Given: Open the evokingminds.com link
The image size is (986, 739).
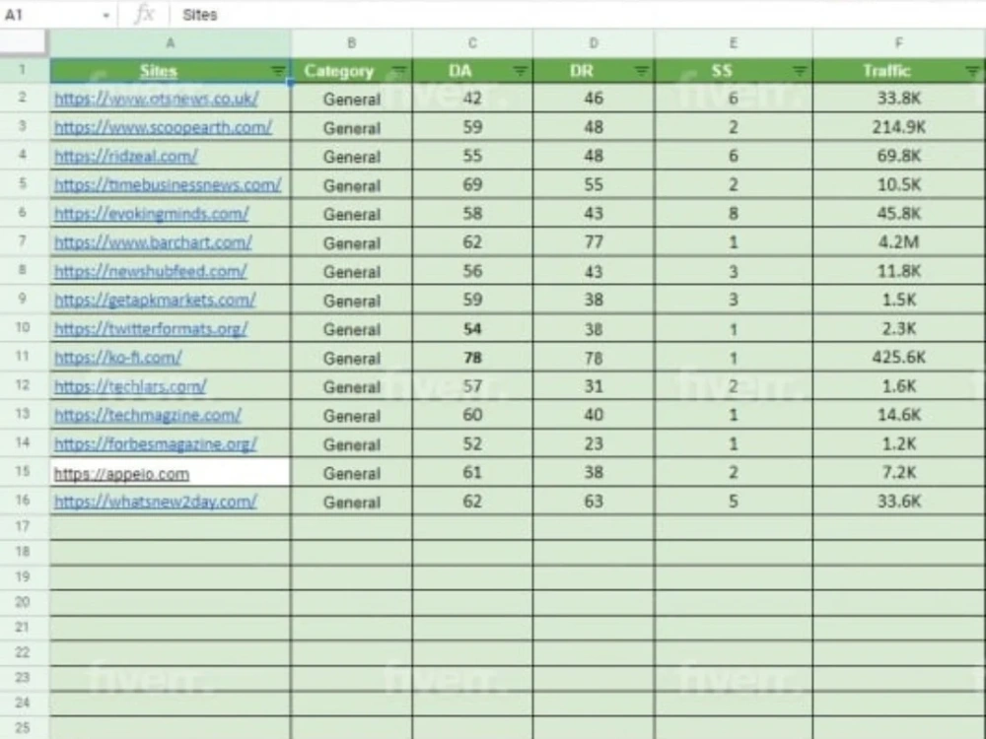Looking at the screenshot, I should 151,214.
